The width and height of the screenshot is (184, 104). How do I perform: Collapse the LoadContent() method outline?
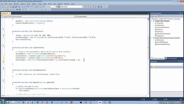(5, 48)
